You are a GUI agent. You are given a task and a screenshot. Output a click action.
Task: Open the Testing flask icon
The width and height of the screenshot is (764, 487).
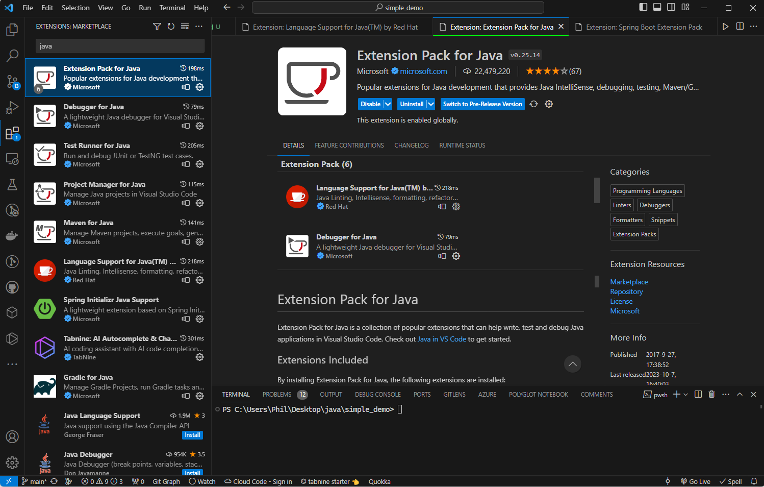[x=12, y=184]
